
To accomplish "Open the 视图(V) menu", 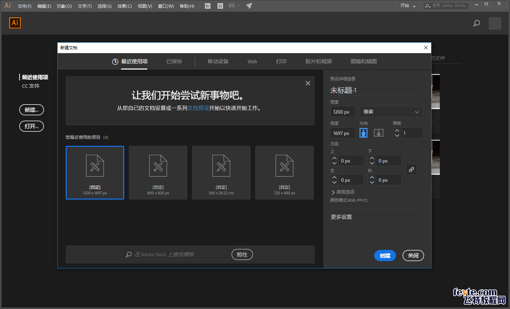I will point(145,6).
